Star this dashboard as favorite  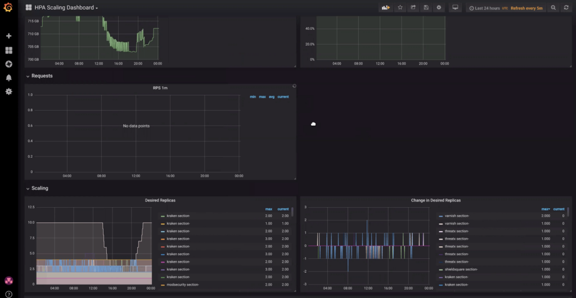[400, 8]
